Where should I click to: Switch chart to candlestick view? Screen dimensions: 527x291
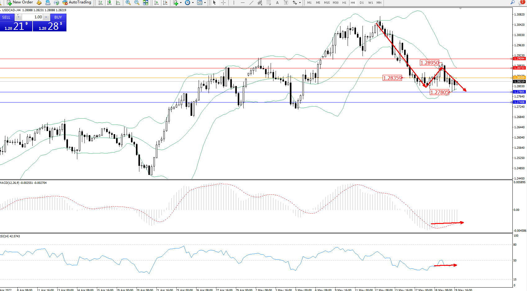[x=109, y=2]
